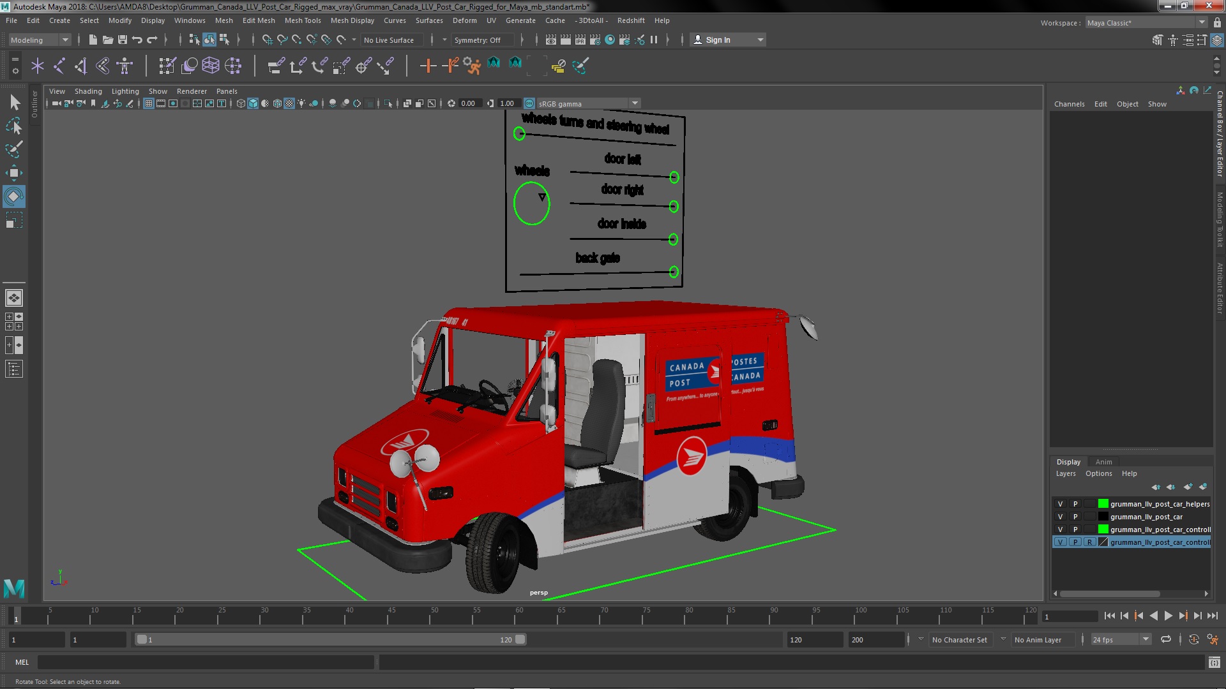
Task: Toggle sRGB gamma color management icon
Action: tap(529, 103)
